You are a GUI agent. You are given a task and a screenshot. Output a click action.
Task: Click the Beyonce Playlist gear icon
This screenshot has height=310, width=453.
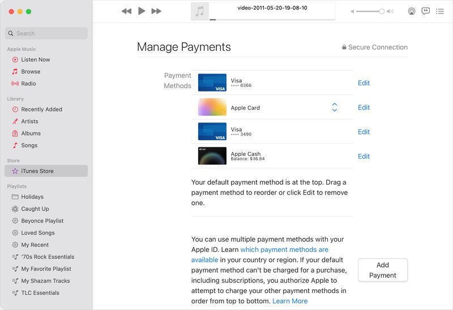(x=15, y=221)
